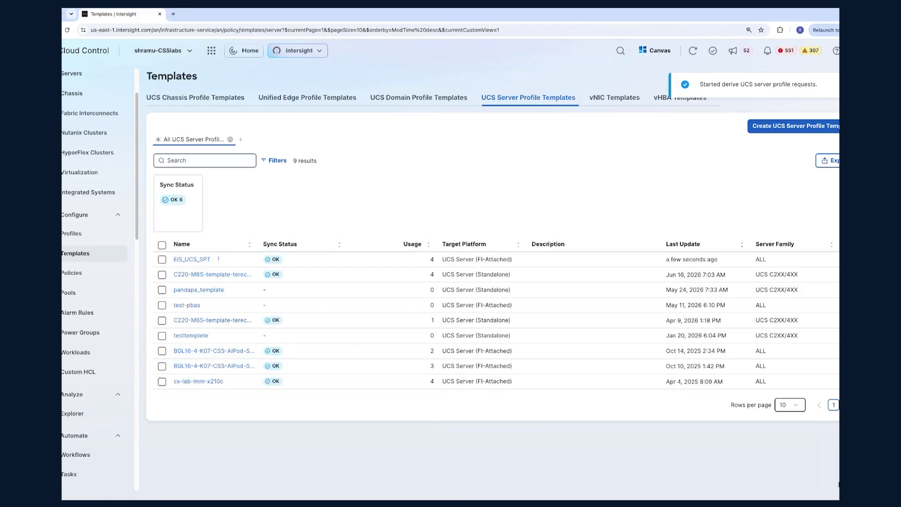The height and width of the screenshot is (507, 901).
Task: Switch to UCS Chassis Profile Templates tab
Action: pos(195,98)
